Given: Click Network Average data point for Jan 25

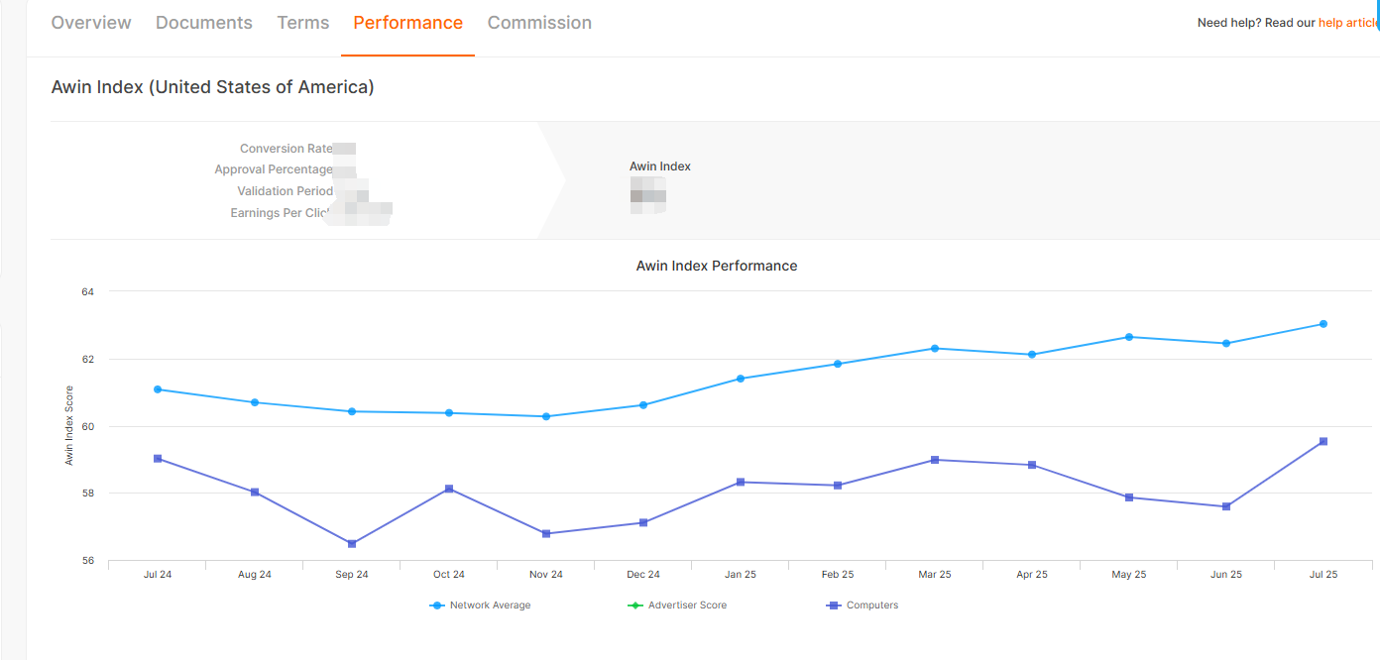Looking at the screenshot, I should [741, 379].
